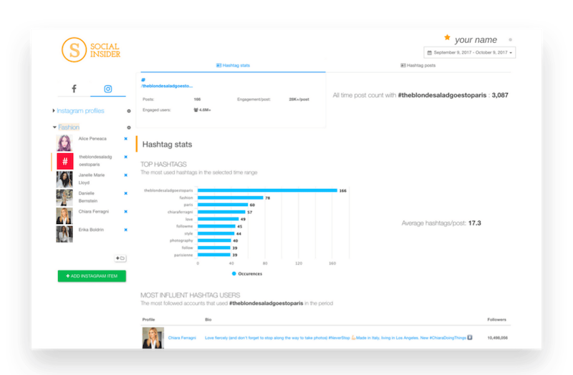This screenshot has width=573, height=375.
Task: Select Erika Boldrin in sidebar
Action: tap(91, 230)
